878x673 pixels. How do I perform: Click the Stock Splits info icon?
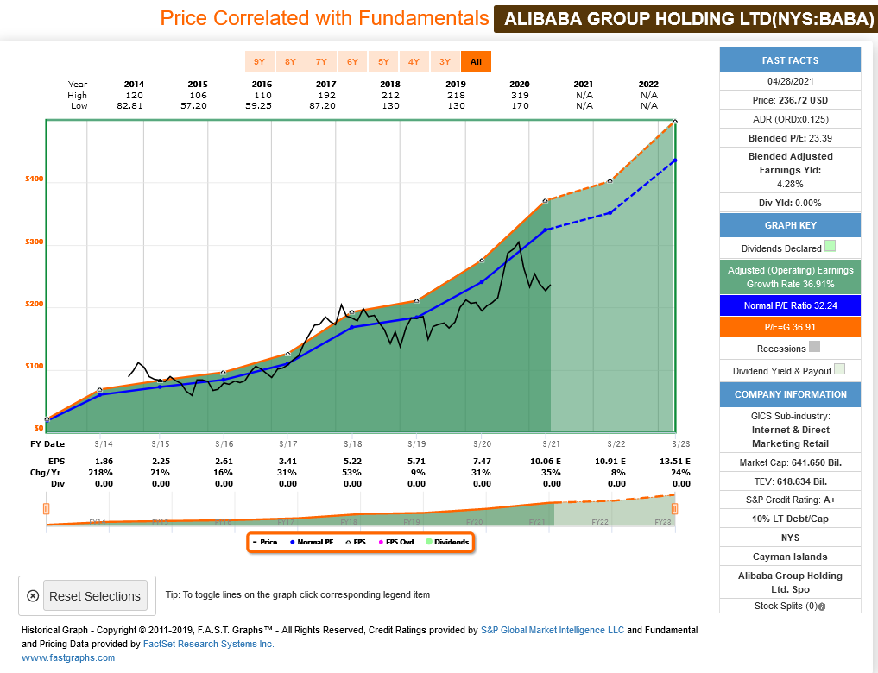pos(822,607)
